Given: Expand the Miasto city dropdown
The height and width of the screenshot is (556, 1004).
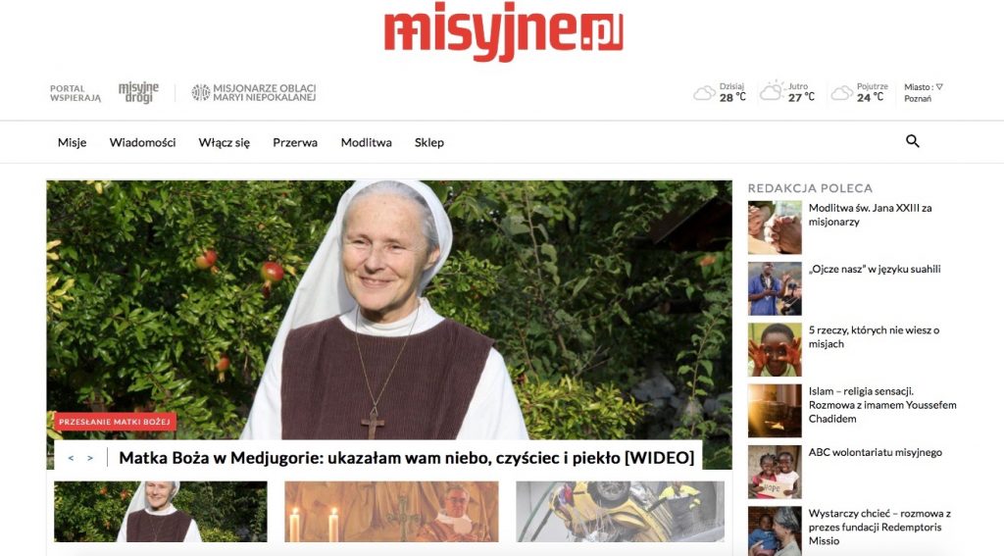Looking at the screenshot, I should pyautogui.click(x=924, y=92).
